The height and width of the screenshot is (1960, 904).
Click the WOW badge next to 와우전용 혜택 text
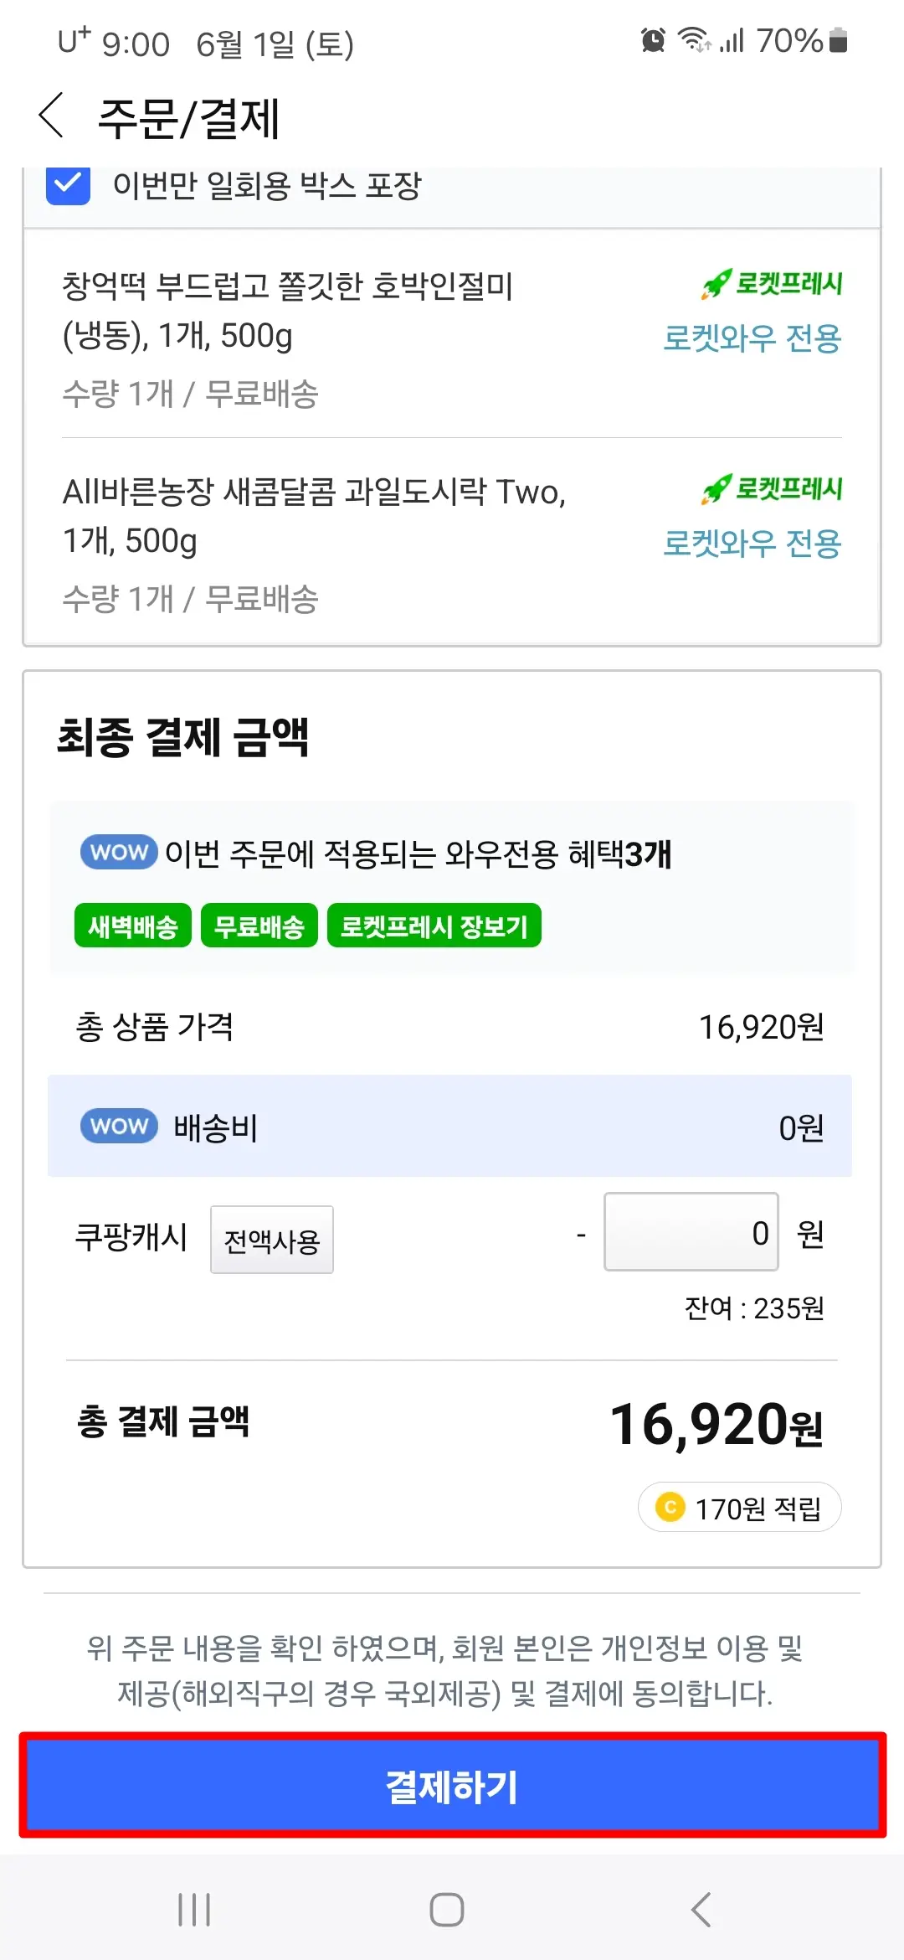[x=117, y=853]
